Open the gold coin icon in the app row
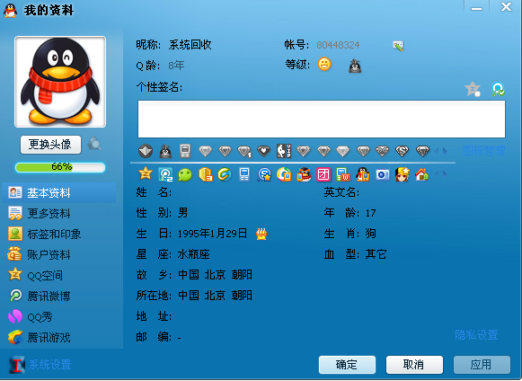Screen dimensions: 522x381 pyautogui.click(x=205, y=174)
